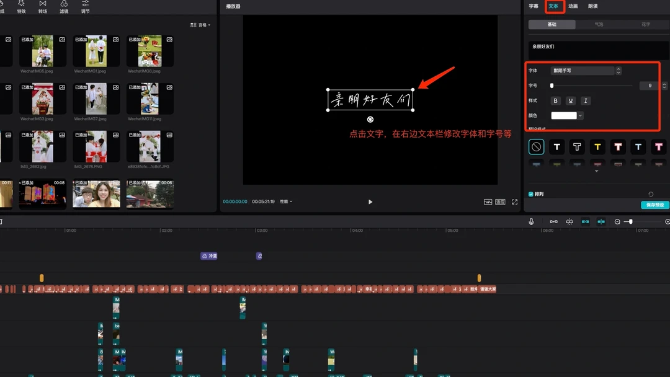Open the 性能 performance dropdown
The width and height of the screenshot is (670, 377).
click(x=286, y=202)
